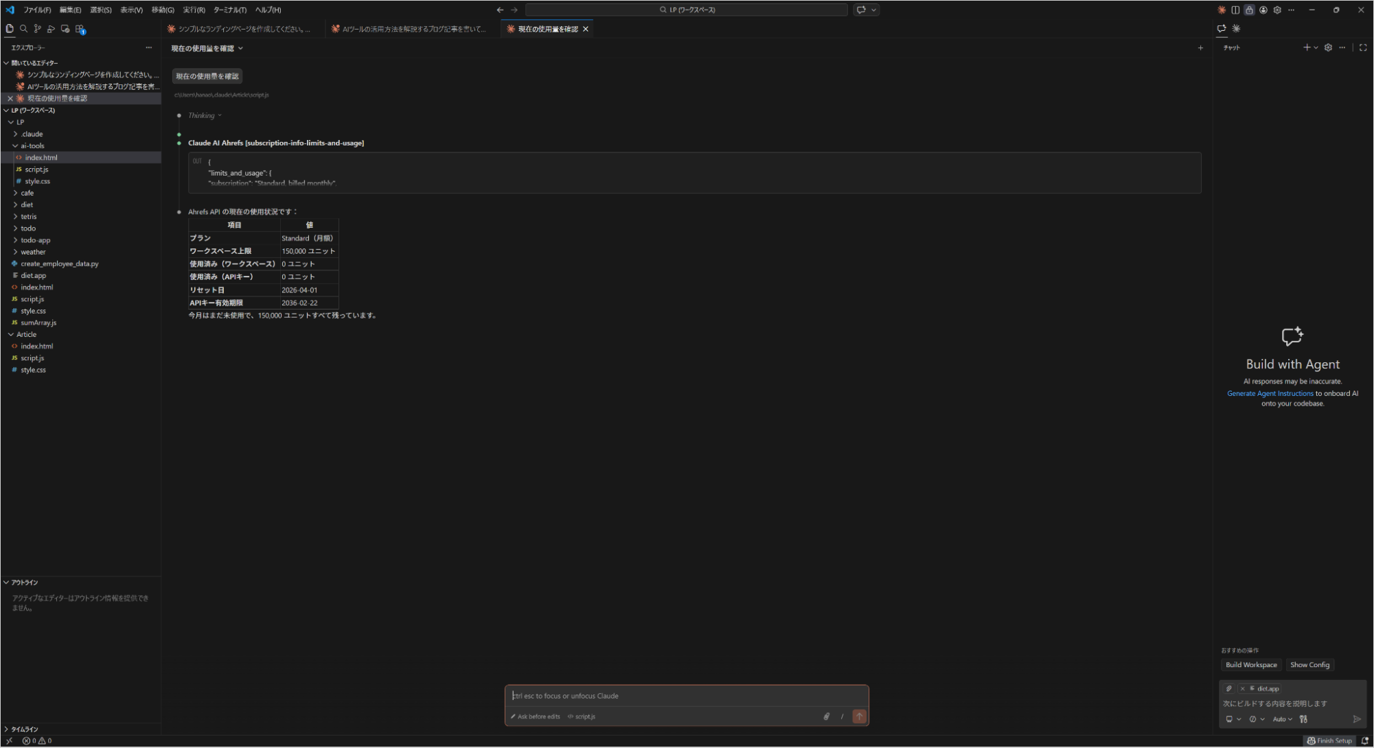Click the send arrow in the chat input
This screenshot has height=748, width=1374.
coord(858,716)
